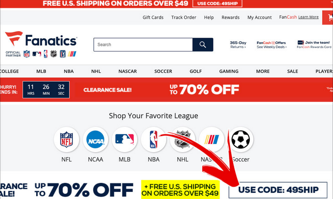The height and width of the screenshot is (199, 333).
Task: Open the shopping cart icon
Action: [328, 17]
